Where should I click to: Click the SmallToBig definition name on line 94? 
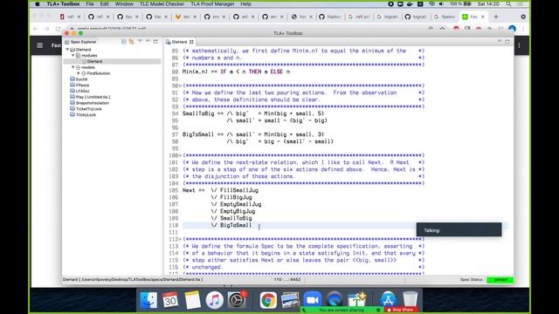click(x=198, y=113)
